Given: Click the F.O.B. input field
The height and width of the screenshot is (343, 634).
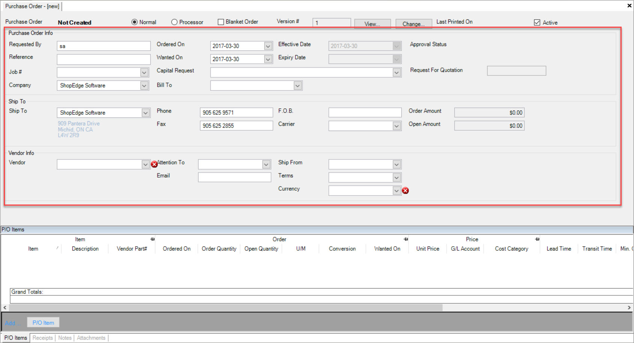Looking at the screenshot, I should tap(365, 113).
